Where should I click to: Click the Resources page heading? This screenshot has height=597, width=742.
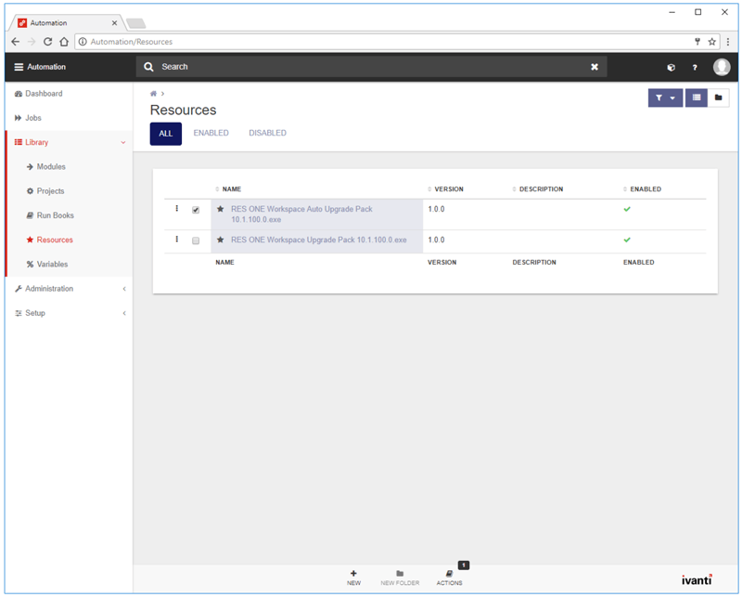[x=183, y=110]
